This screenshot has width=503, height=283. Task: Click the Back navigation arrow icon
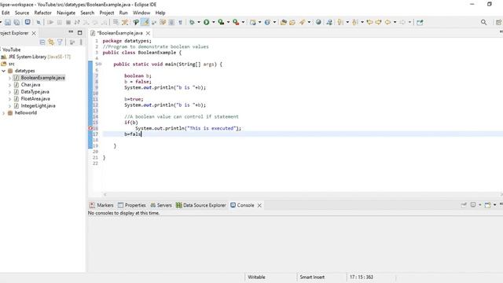387,22
